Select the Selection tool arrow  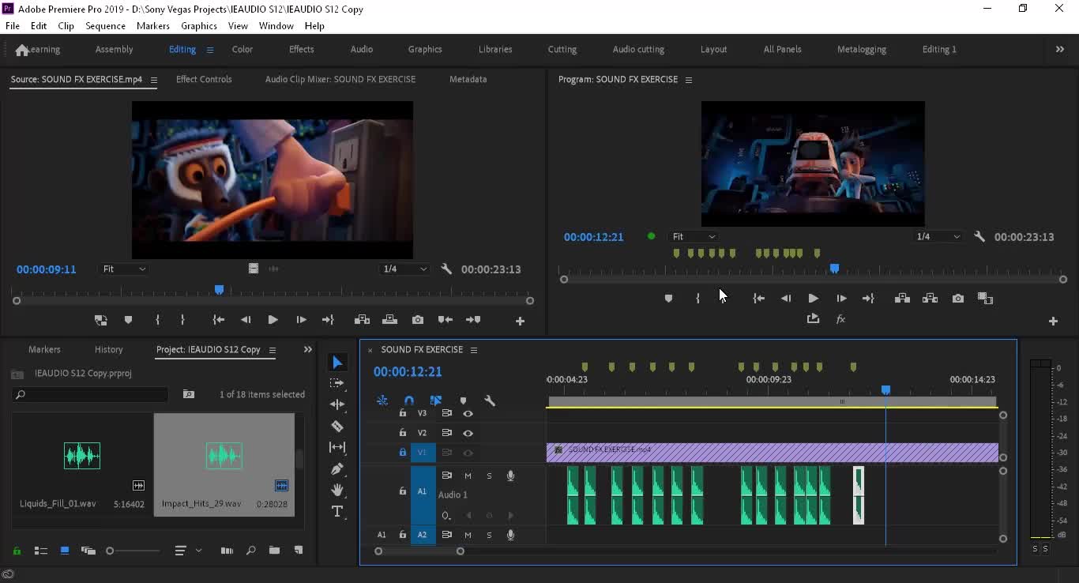coord(337,362)
